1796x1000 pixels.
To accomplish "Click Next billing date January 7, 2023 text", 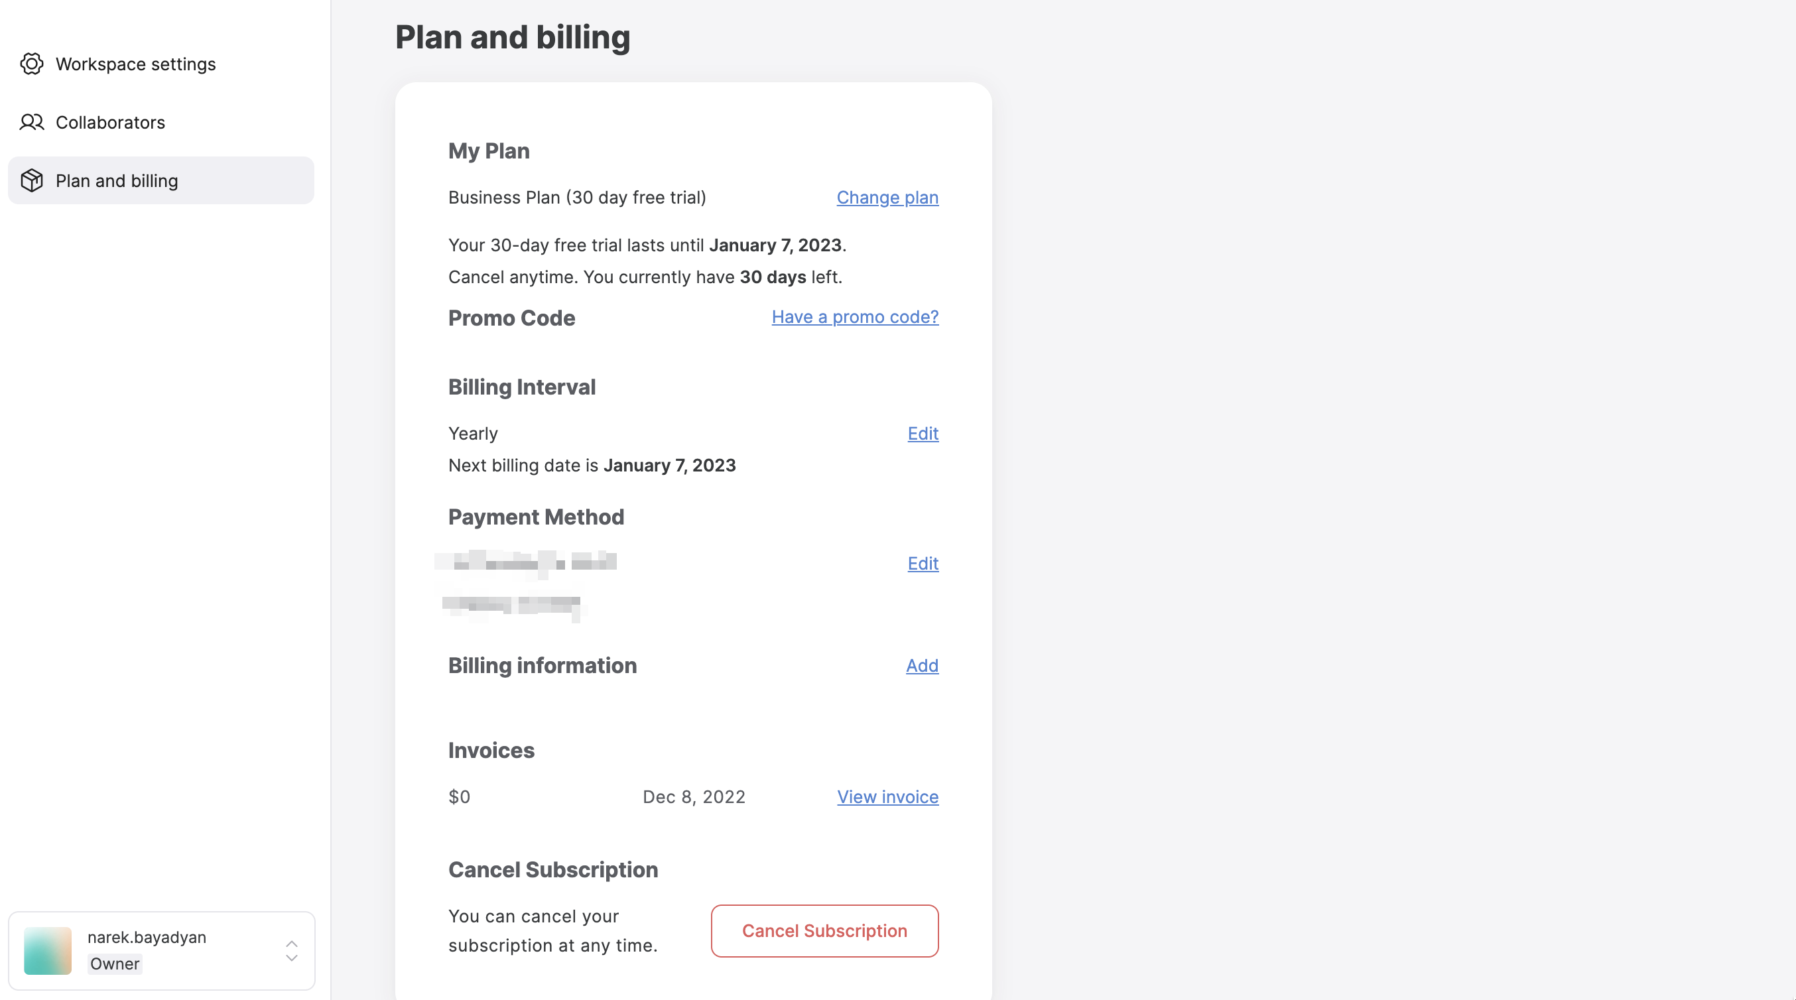I will [592, 466].
